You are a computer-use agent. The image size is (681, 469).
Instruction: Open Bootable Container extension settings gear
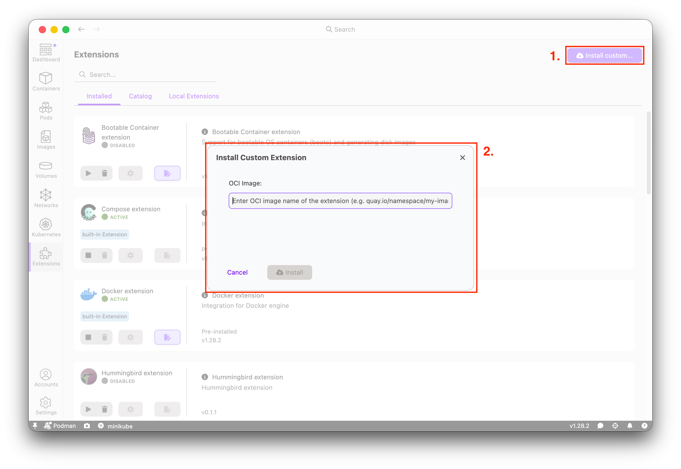(130, 173)
